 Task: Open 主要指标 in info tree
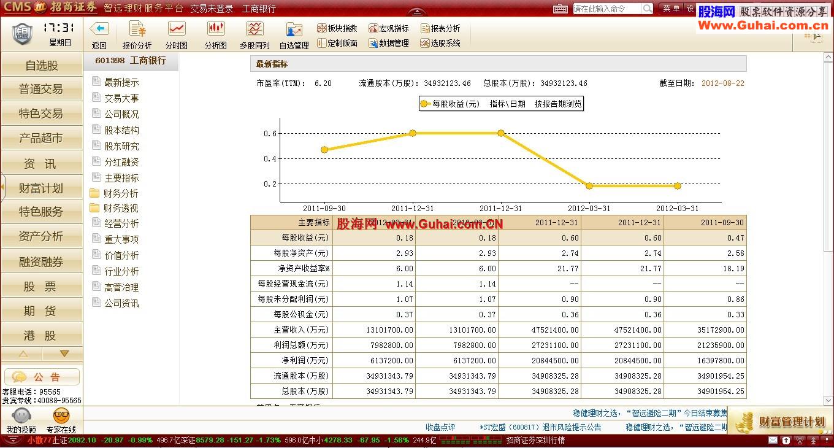pyautogui.click(x=121, y=178)
